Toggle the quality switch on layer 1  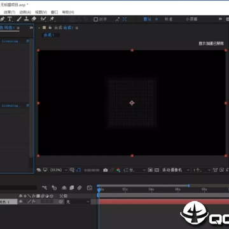[x=30, y=202]
